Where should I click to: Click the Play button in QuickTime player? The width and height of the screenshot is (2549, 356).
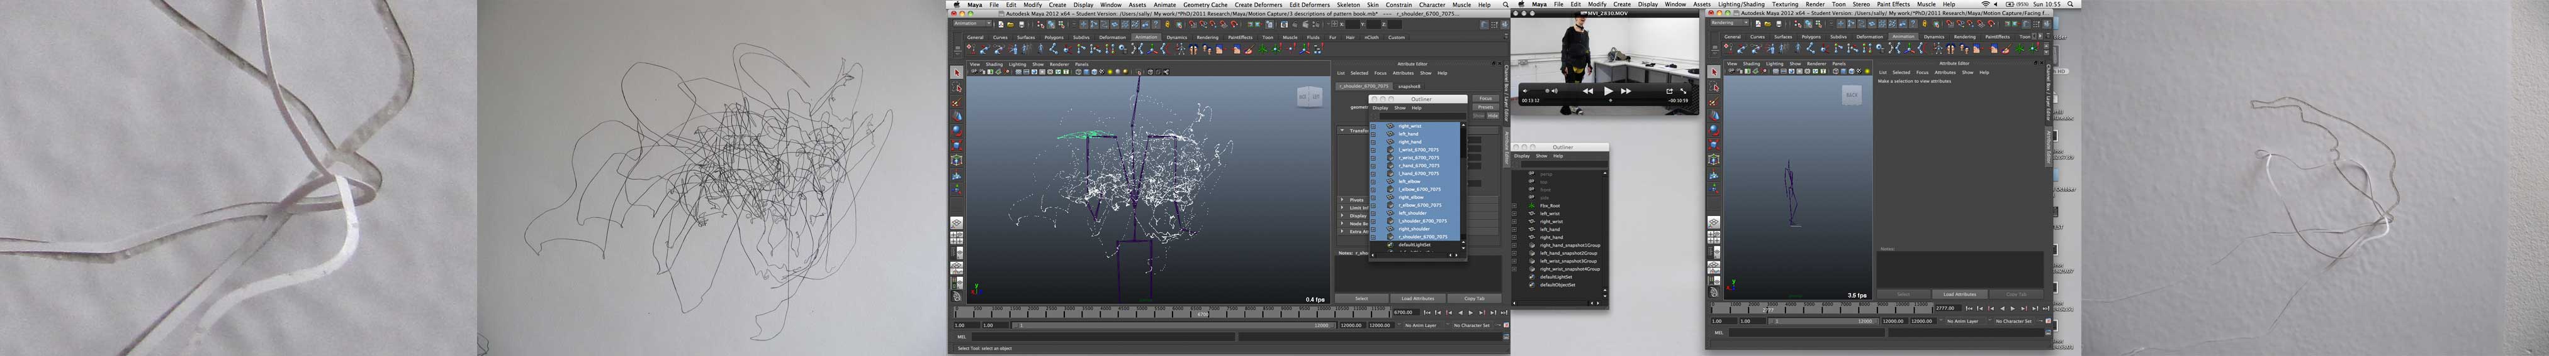click(x=1609, y=90)
